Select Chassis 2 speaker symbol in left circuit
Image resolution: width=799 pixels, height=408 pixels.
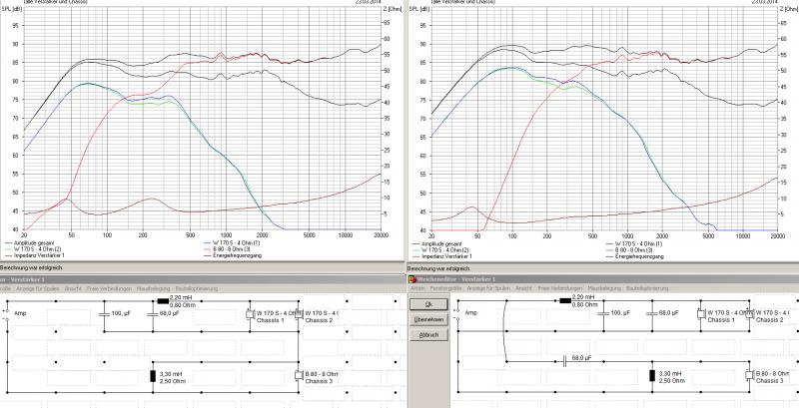coord(299,314)
